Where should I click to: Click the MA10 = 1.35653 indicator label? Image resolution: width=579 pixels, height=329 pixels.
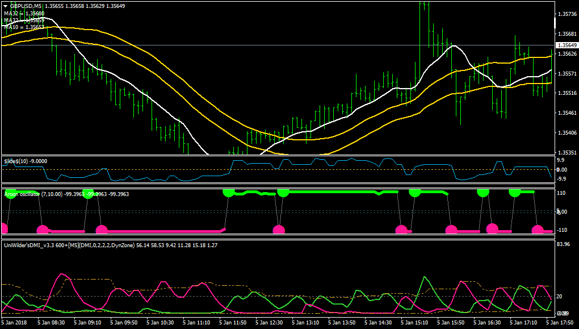(24, 27)
